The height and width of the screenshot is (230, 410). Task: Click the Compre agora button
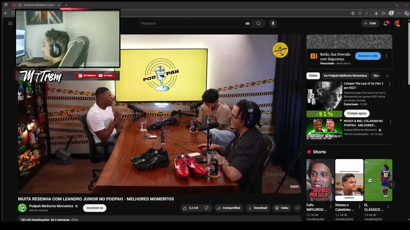coord(357,113)
